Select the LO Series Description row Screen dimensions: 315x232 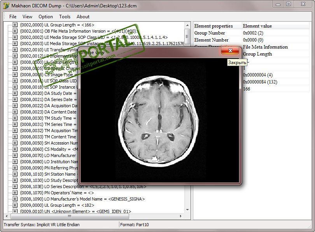pyautogui.click(x=83, y=187)
